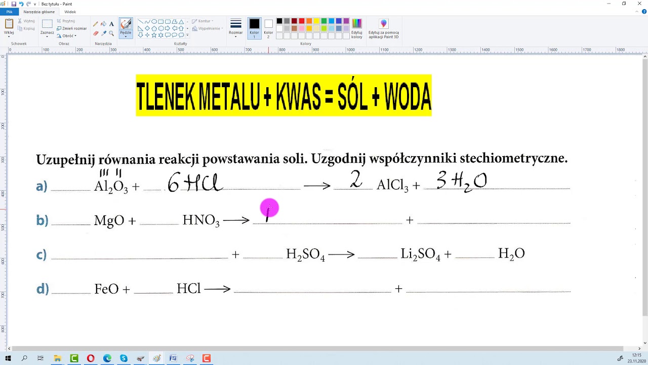The image size is (648, 365).
Task: Open Windows Start menu
Action: 8,358
